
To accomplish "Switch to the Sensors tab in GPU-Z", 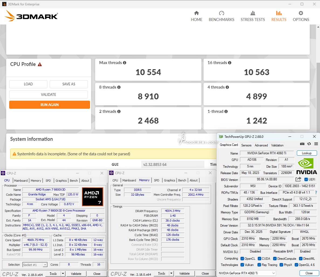I will pyautogui.click(x=246, y=145).
